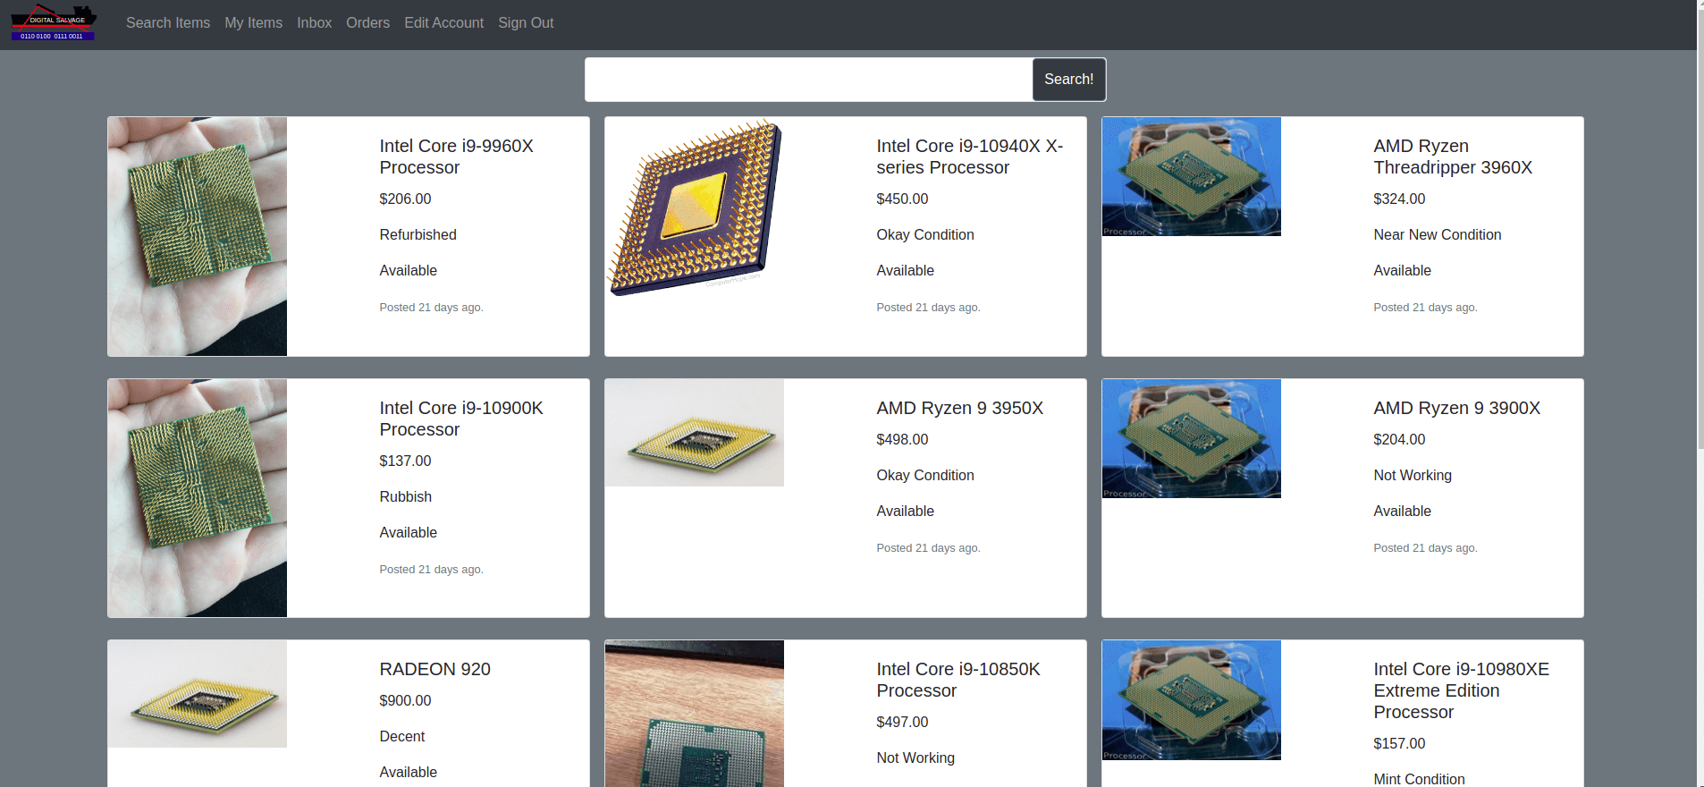Click the Decent condition text
The height and width of the screenshot is (787, 1704).
(402, 736)
